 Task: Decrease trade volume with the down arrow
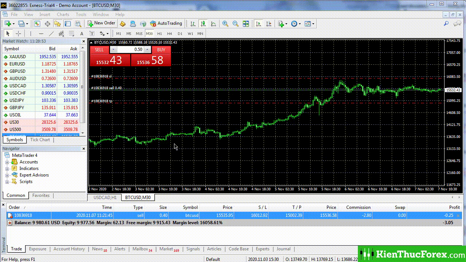[x=114, y=49]
